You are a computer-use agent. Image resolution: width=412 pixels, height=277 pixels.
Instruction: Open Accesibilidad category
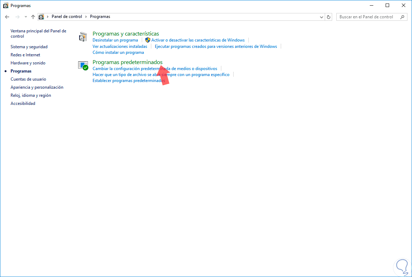click(x=23, y=103)
